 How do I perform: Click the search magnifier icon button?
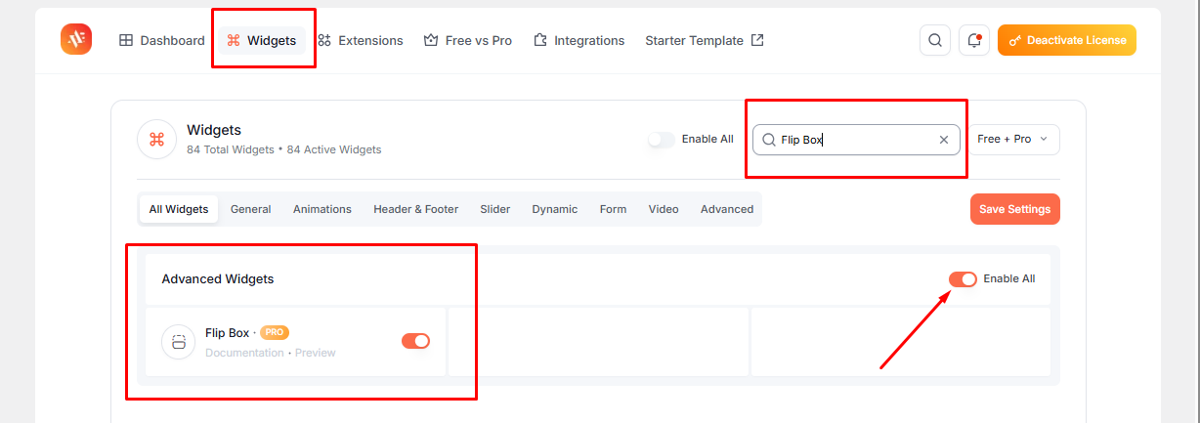click(x=935, y=40)
